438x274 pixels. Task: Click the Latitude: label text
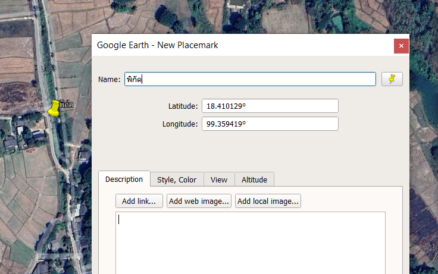point(183,106)
